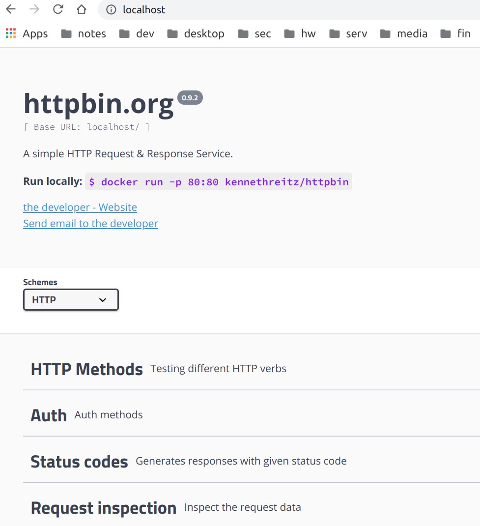Follow the developer - Website link

click(80, 207)
